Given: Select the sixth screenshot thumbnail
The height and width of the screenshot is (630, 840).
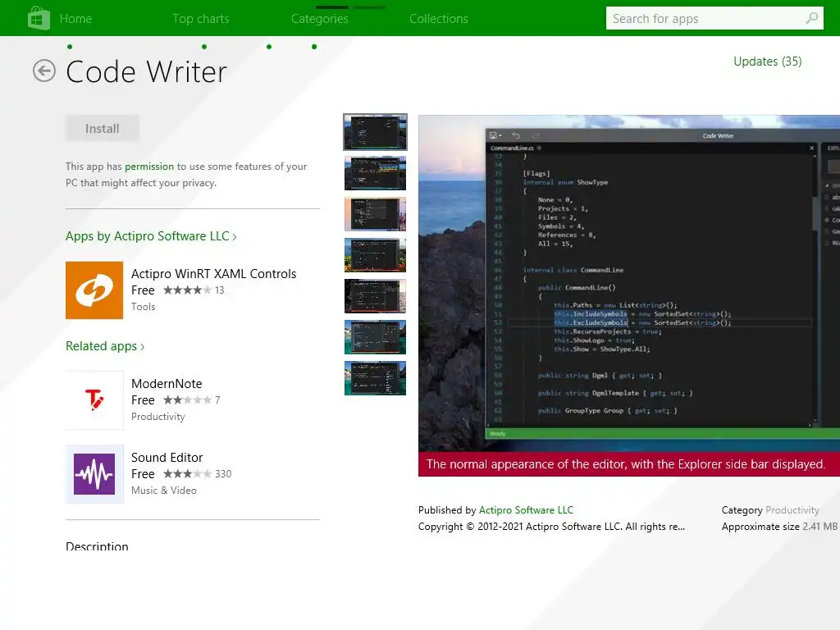Looking at the screenshot, I should pos(375,337).
